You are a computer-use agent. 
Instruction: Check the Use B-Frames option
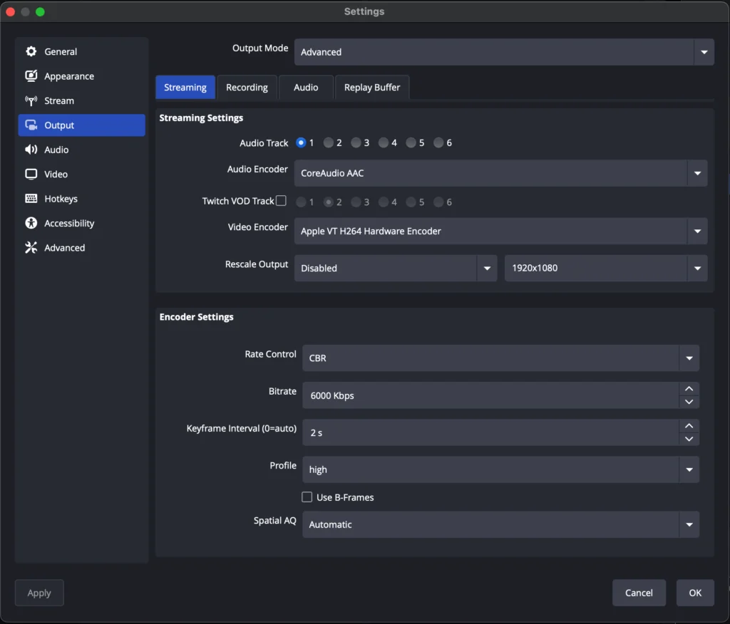(x=307, y=496)
